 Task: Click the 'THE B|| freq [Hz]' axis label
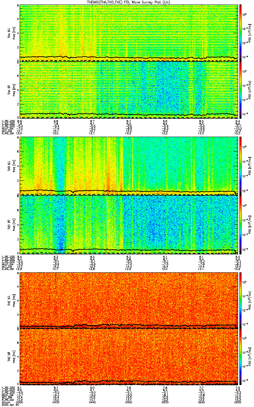(11, 356)
